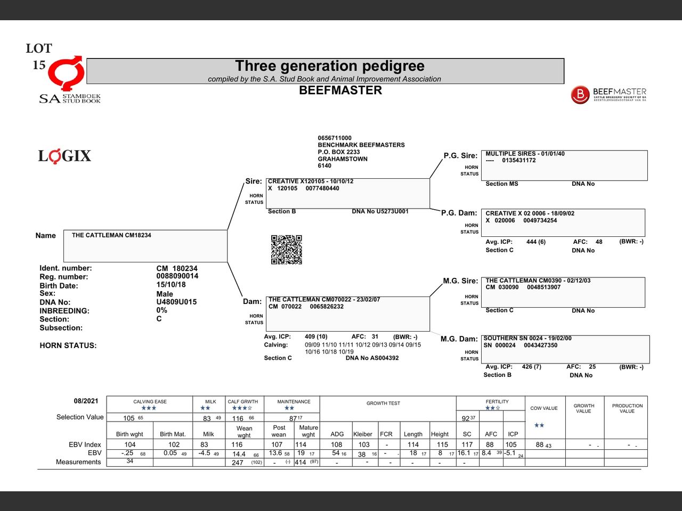Click the Growth Value column header
Viewport: 682px width, 511px height.
(583, 408)
